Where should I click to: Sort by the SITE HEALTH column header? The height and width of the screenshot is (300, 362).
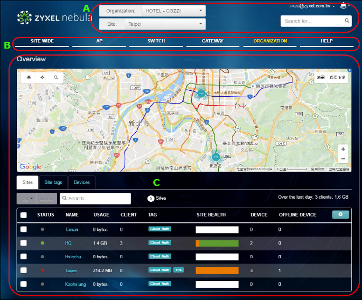[x=211, y=215]
